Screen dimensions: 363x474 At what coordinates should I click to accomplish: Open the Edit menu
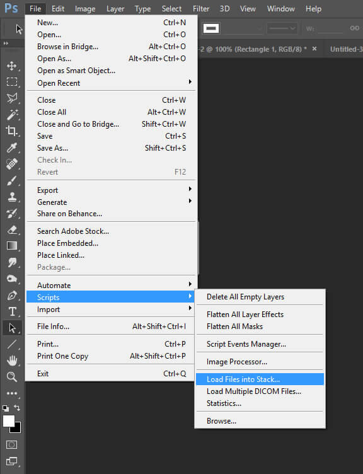[x=58, y=9]
